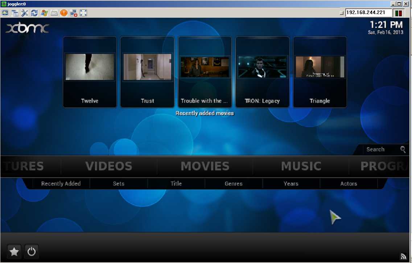The height and width of the screenshot is (263, 412).
Task: Click the 'Recently added movies' caption
Action: 205,113
